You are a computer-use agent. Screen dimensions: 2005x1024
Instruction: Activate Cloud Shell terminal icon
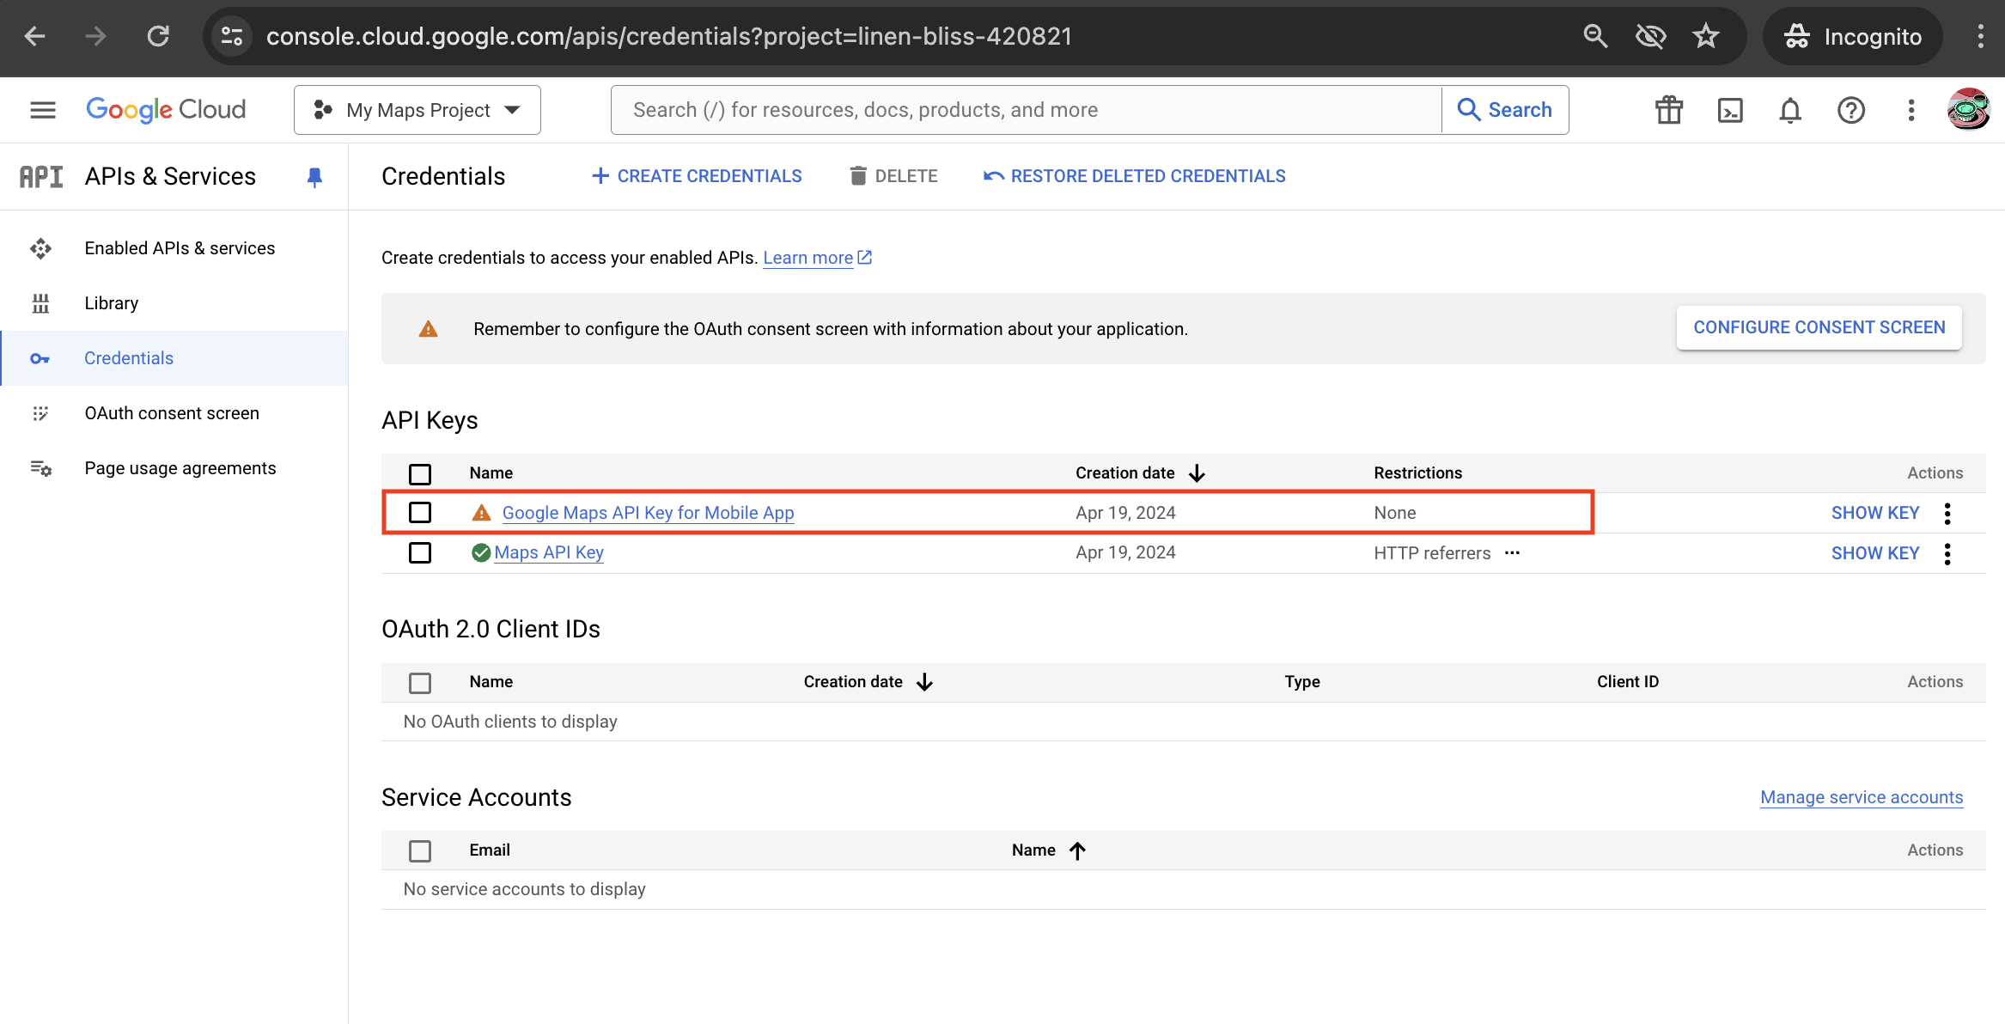coord(1730,110)
